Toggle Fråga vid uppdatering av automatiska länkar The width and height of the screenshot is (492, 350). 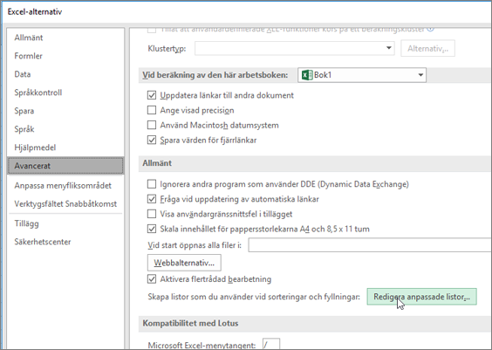click(152, 199)
